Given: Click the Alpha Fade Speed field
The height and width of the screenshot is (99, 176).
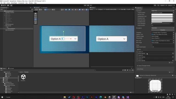Looking at the screenshot, I should pyautogui.click(x=163, y=47).
